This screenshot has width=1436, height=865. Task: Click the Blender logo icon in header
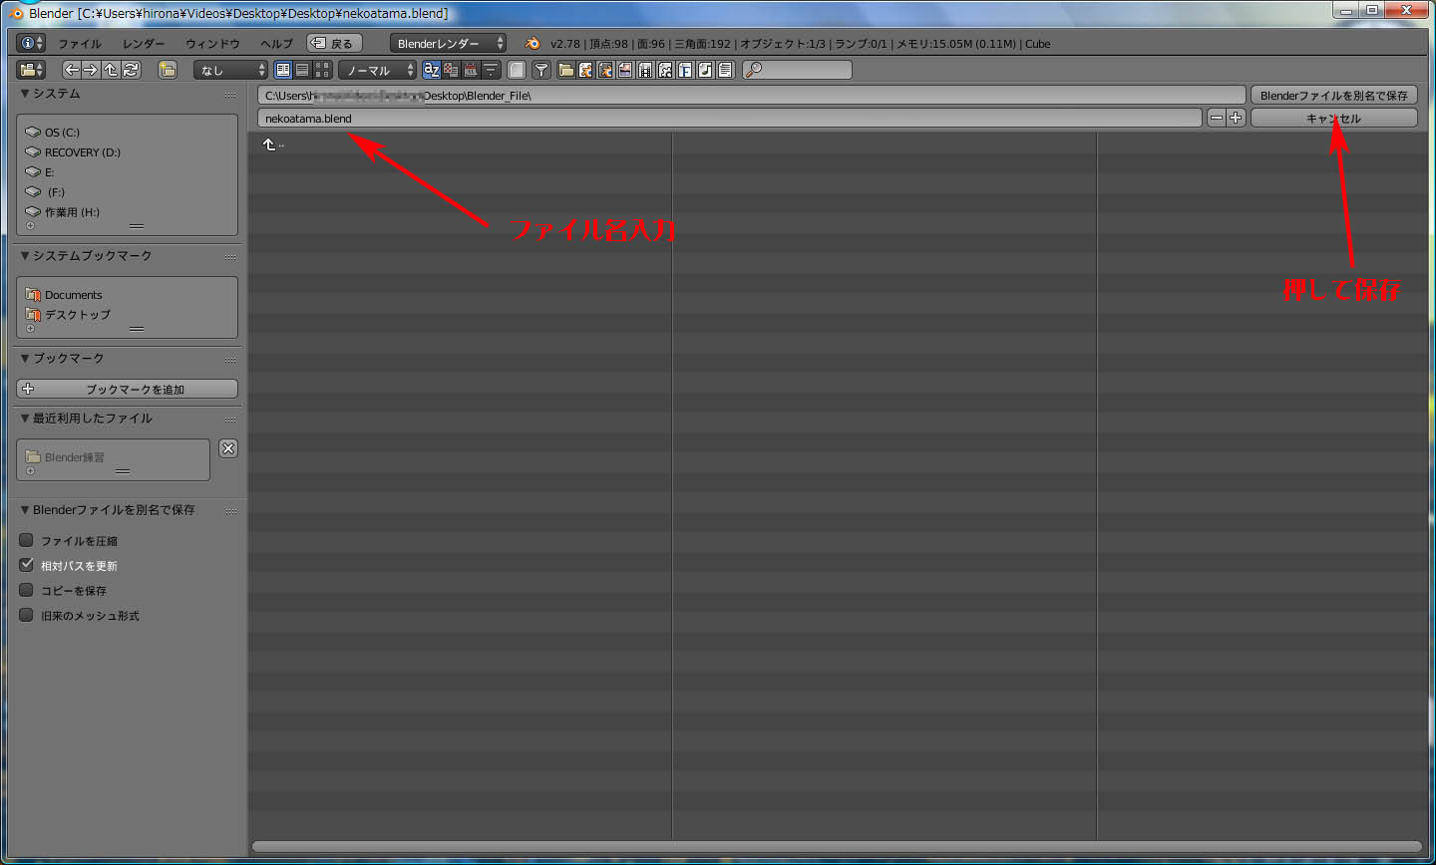tap(533, 43)
